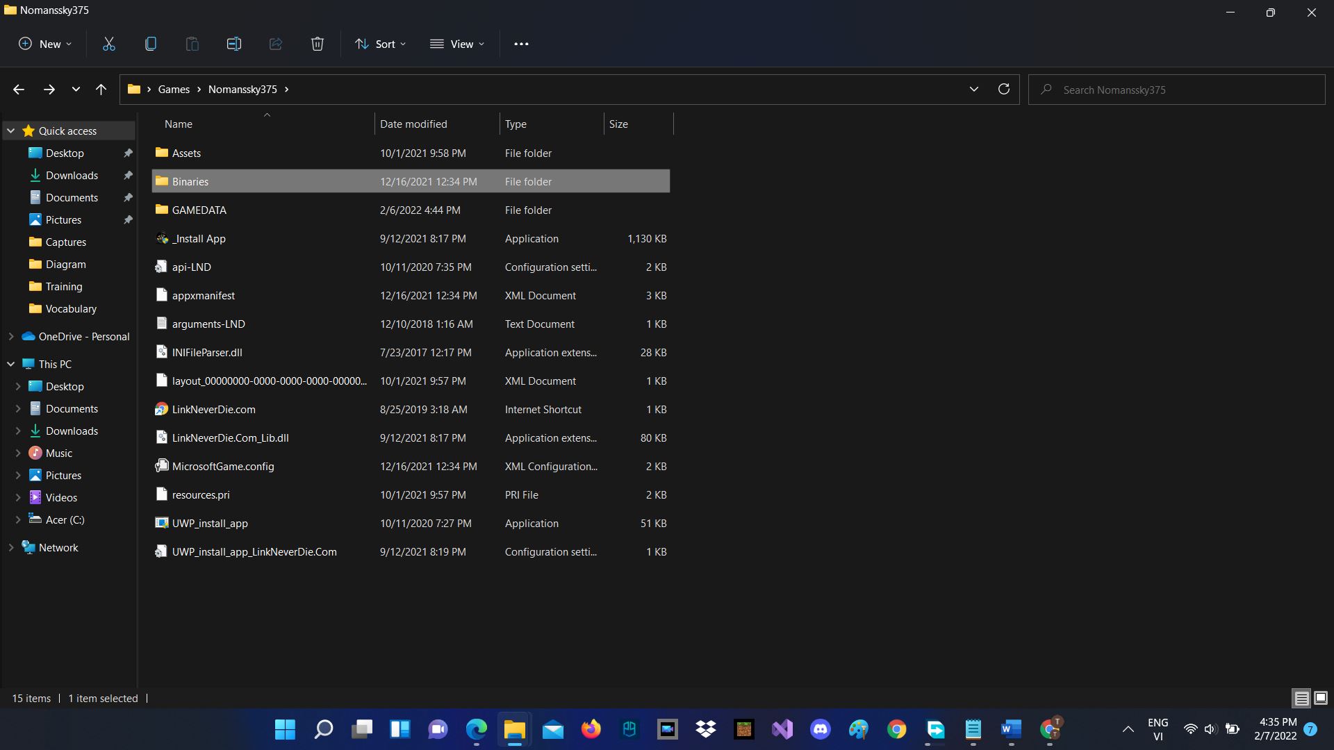Click the Delete trash can icon
The height and width of the screenshot is (750, 1334).
(318, 44)
